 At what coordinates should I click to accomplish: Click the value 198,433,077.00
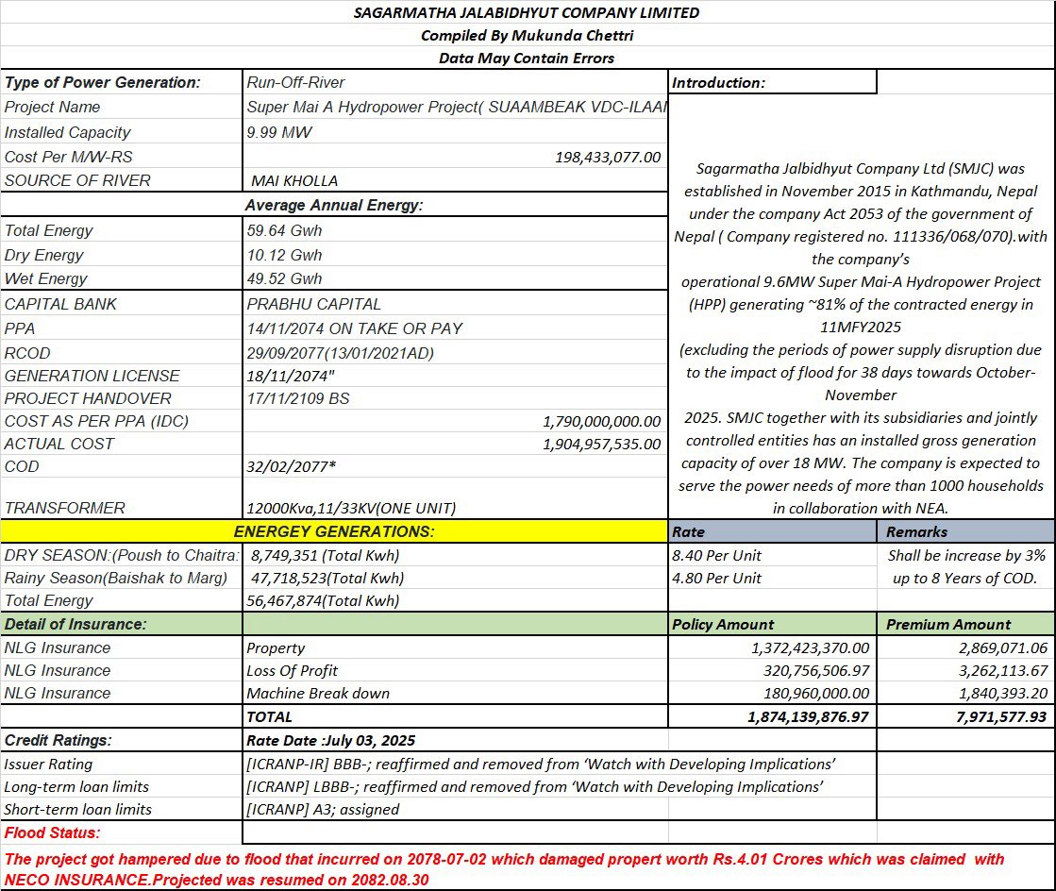coord(608,157)
